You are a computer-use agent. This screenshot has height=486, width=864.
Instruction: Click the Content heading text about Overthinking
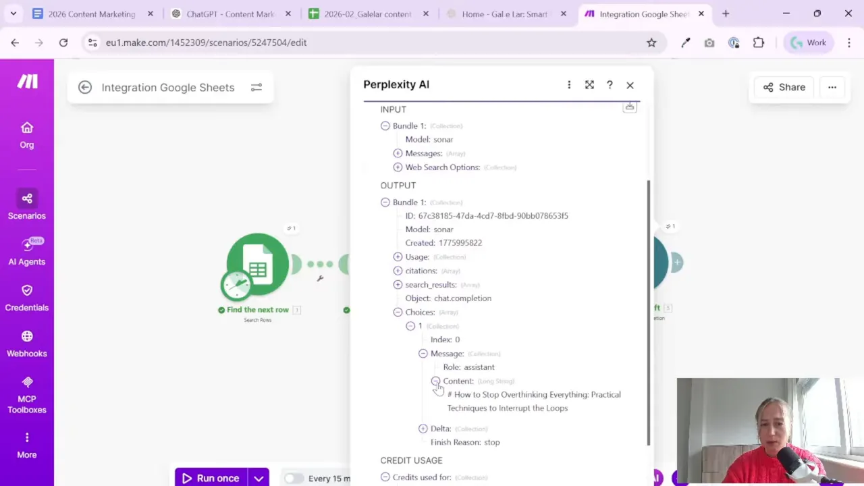534,401
